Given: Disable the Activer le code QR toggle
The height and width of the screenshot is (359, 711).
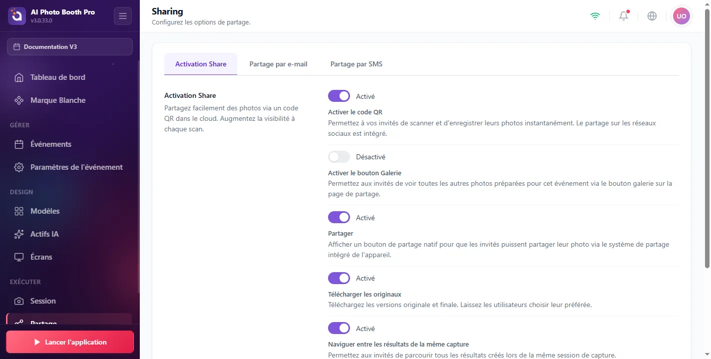Looking at the screenshot, I should [x=339, y=96].
